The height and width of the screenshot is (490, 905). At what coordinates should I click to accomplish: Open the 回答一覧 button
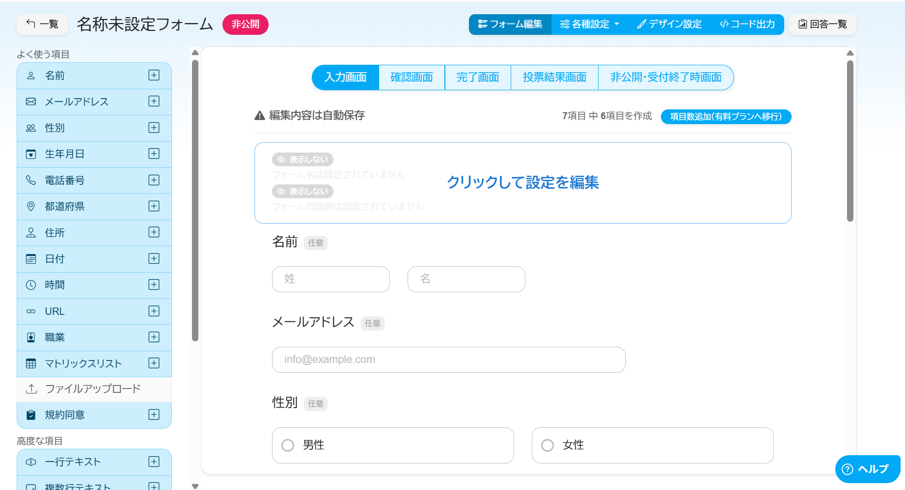(822, 25)
